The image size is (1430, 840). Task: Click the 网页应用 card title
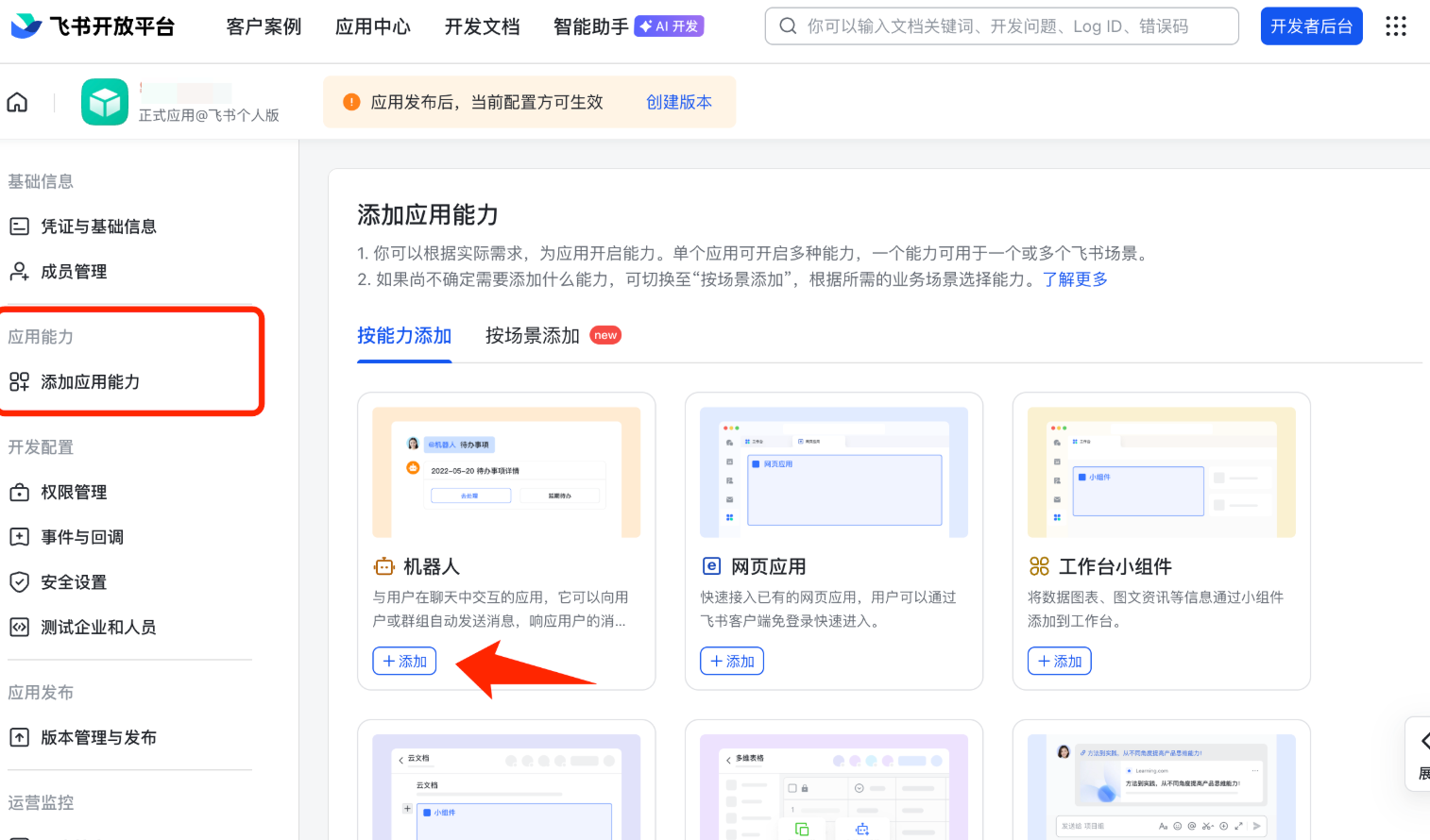[769, 566]
